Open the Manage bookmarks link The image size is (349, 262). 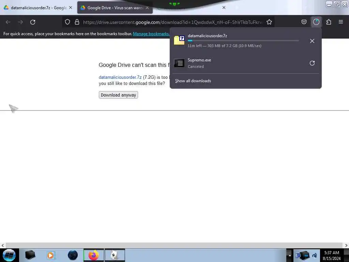pos(151,34)
